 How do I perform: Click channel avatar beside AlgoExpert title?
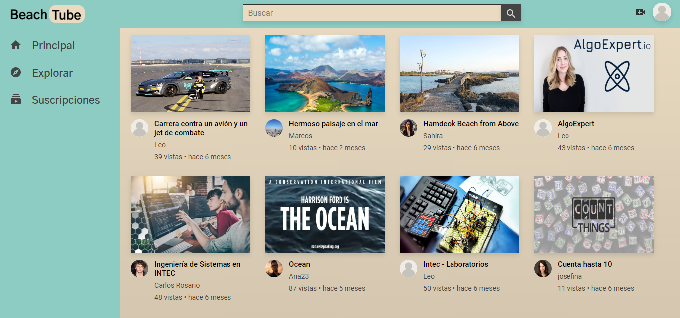[543, 128]
